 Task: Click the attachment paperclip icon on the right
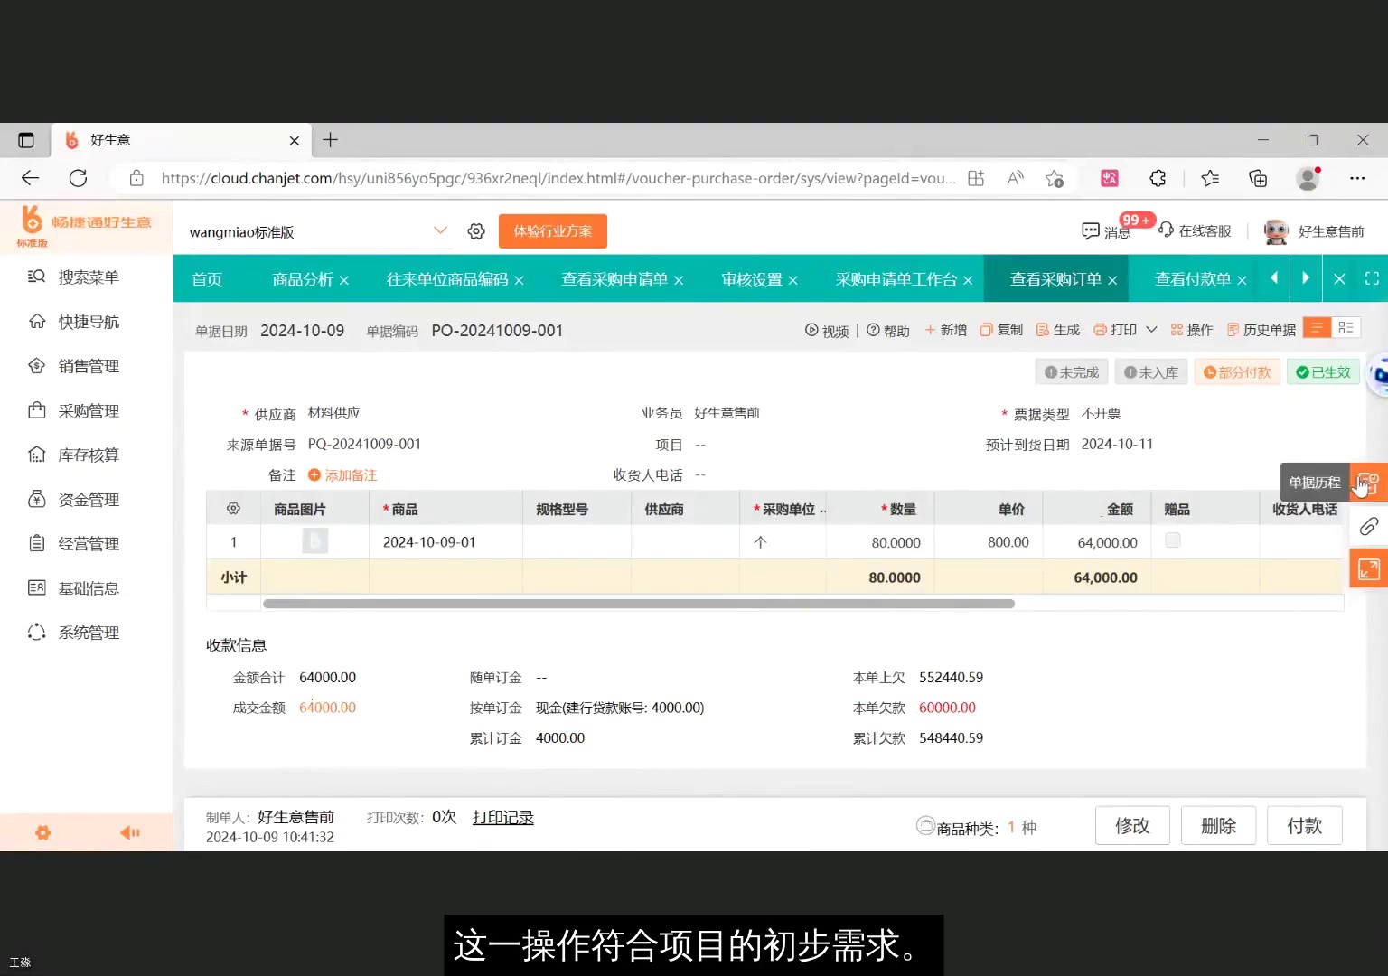1368,525
